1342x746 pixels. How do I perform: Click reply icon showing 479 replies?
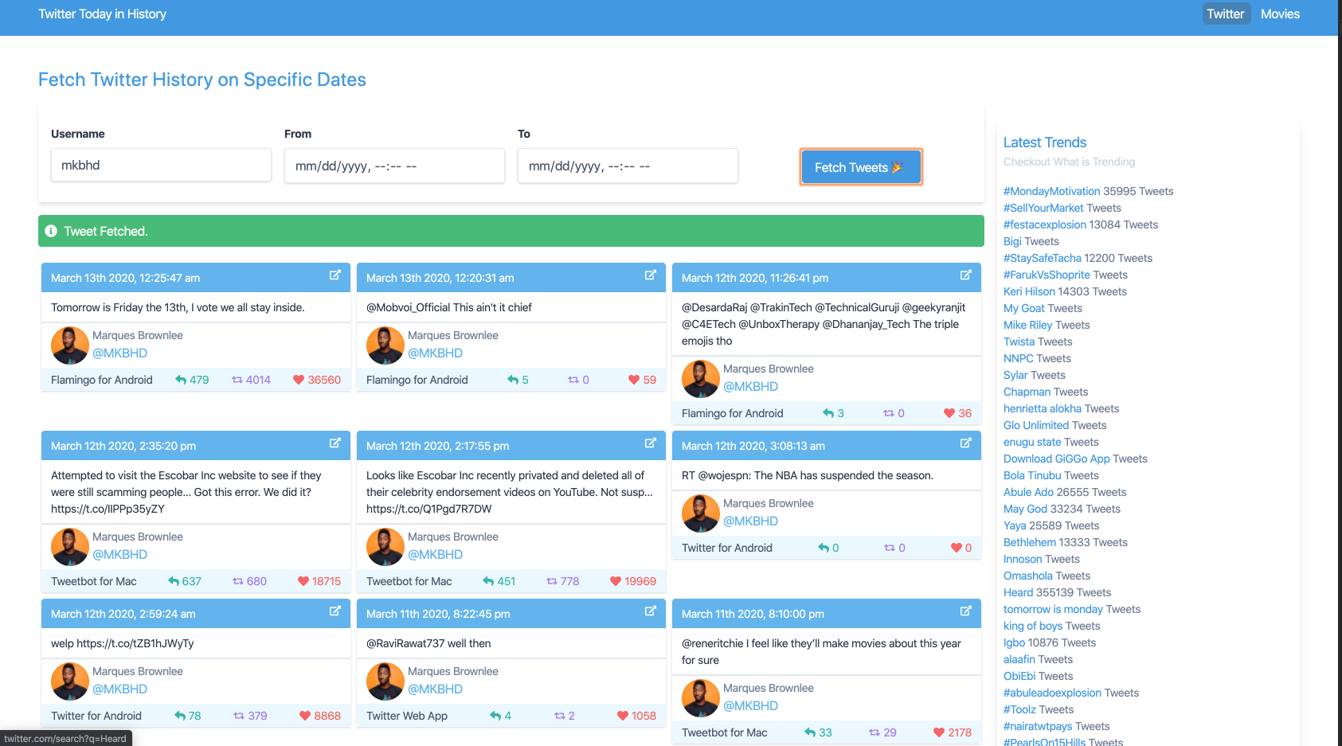[x=181, y=380]
